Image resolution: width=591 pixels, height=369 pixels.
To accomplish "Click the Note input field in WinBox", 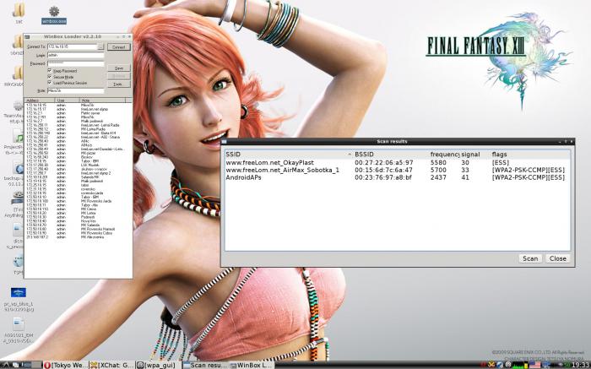I will click(76, 90).
